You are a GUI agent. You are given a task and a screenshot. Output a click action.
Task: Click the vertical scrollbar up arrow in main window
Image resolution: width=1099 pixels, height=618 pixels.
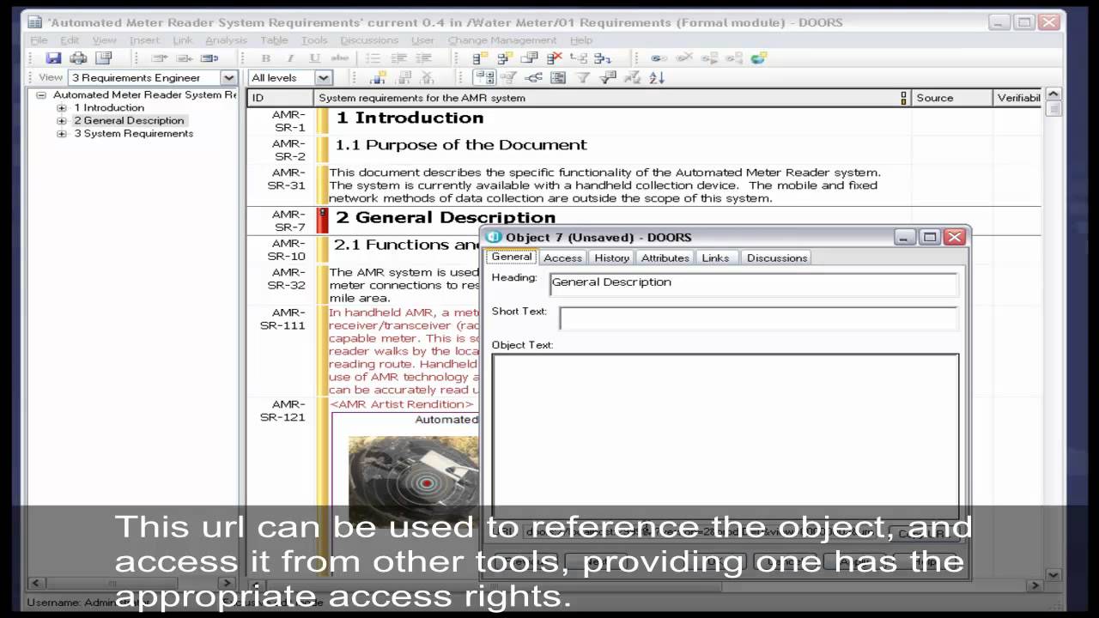1054,94
